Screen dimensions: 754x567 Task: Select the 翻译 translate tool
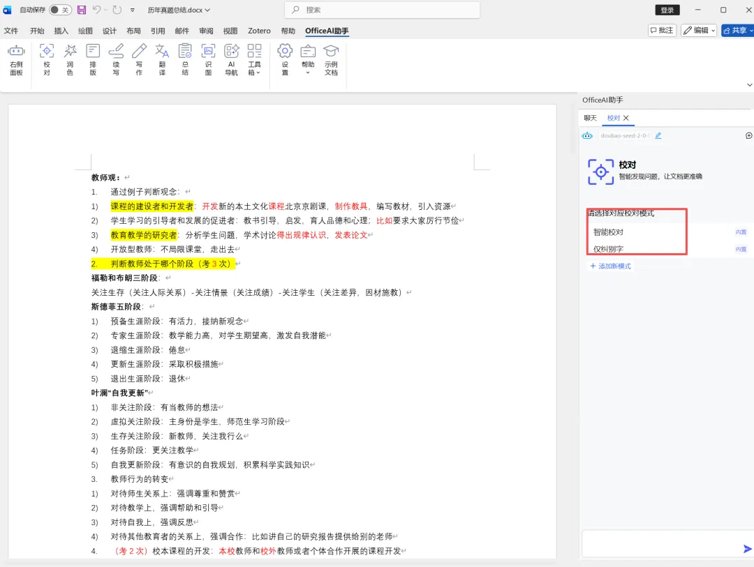[x=162, y=60]
